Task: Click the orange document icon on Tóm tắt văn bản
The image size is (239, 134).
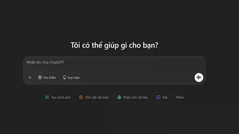Action: pyautogui.click(x=81, y=97)
